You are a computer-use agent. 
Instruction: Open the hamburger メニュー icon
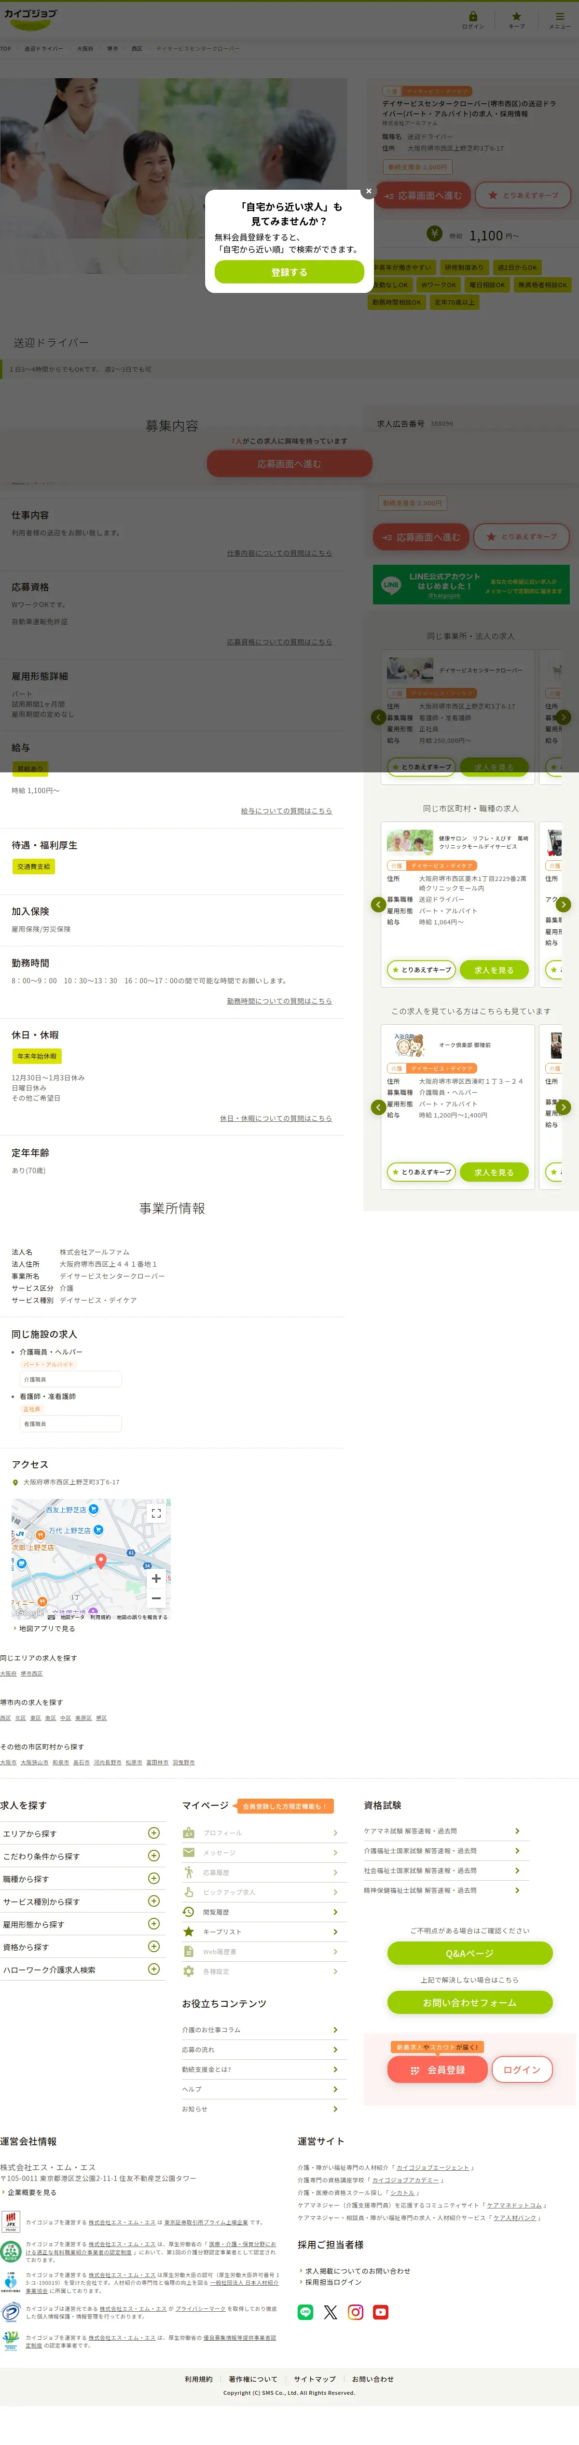pyautogui.click(x=559, y=19)
